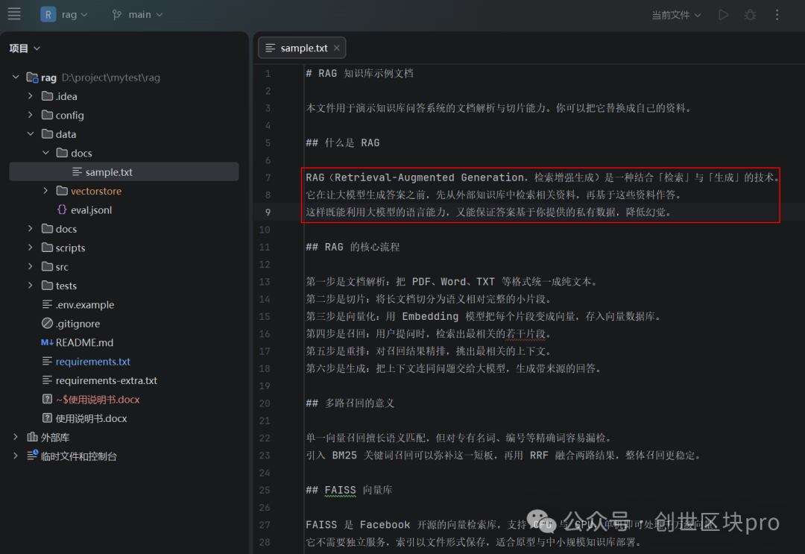805x554 pixels.
Task: Click line number 1 in the gutter
Action: coord(268,73)
